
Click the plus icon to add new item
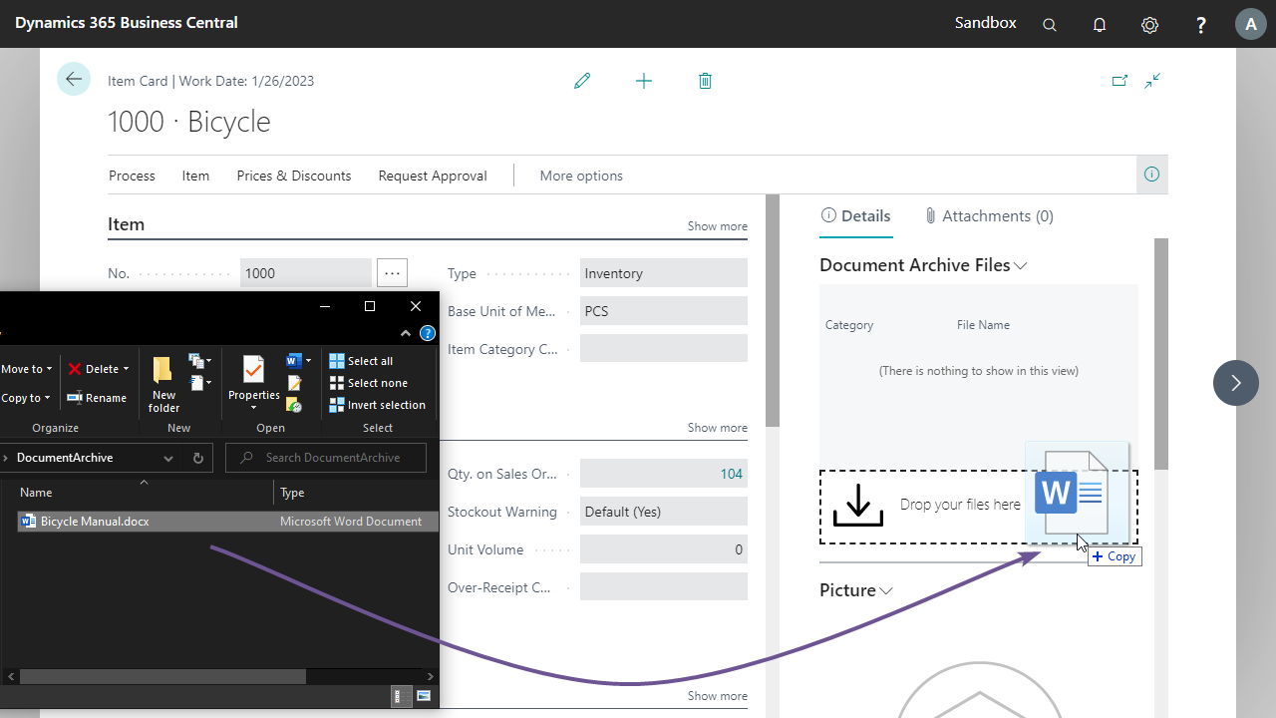644,81
